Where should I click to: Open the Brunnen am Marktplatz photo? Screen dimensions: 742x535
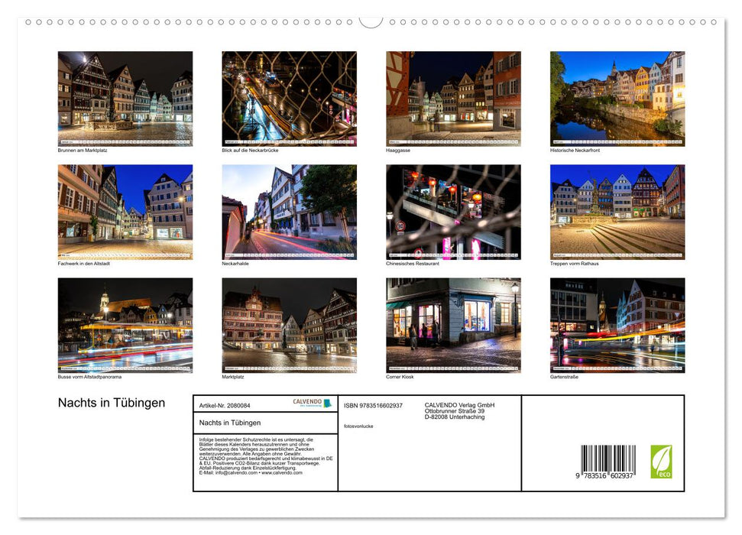[x=125, y=99]
